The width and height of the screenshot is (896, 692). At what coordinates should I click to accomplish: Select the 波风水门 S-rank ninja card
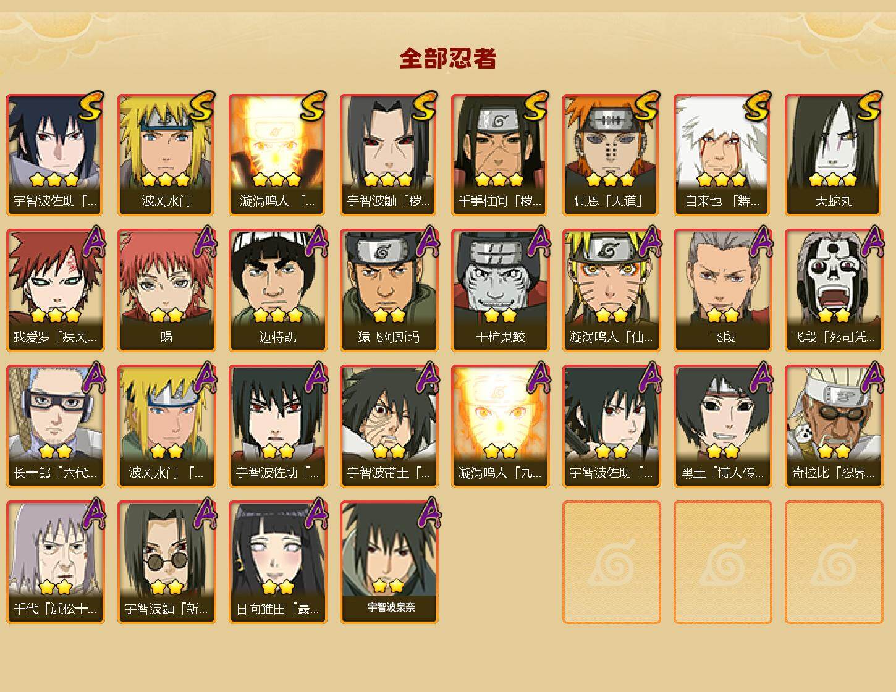coord(166,154)
